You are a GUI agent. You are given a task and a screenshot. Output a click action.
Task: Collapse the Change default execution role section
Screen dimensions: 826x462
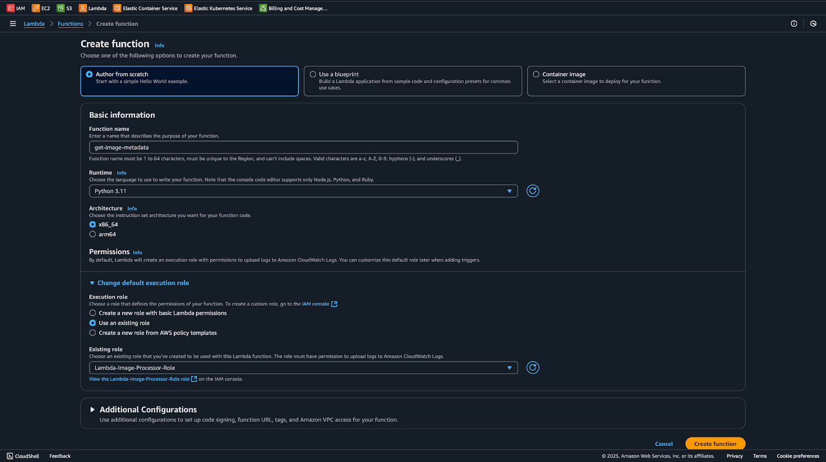point(92,283)
